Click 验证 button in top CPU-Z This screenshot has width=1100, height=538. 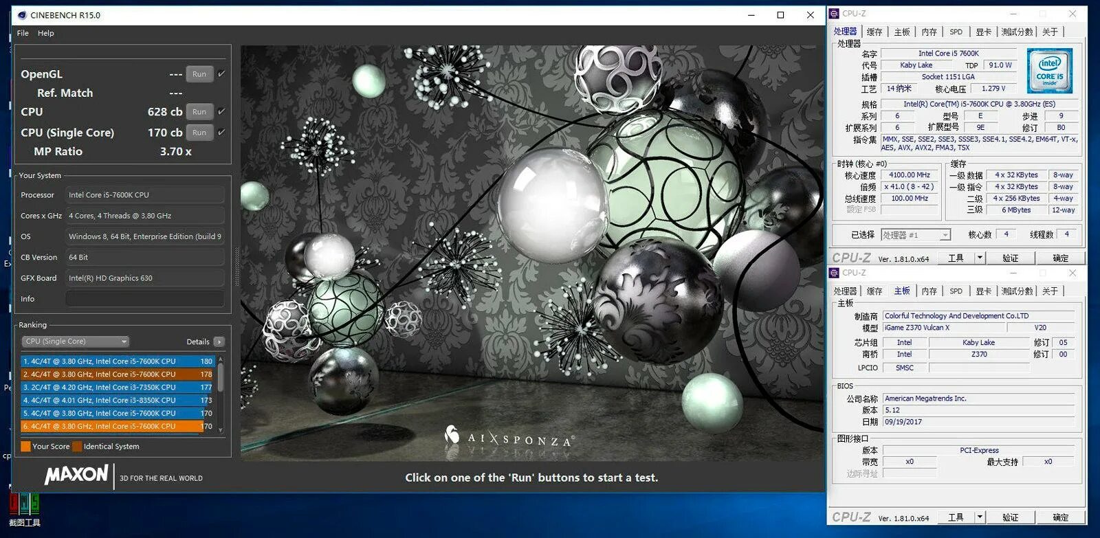click(1011, 258)
